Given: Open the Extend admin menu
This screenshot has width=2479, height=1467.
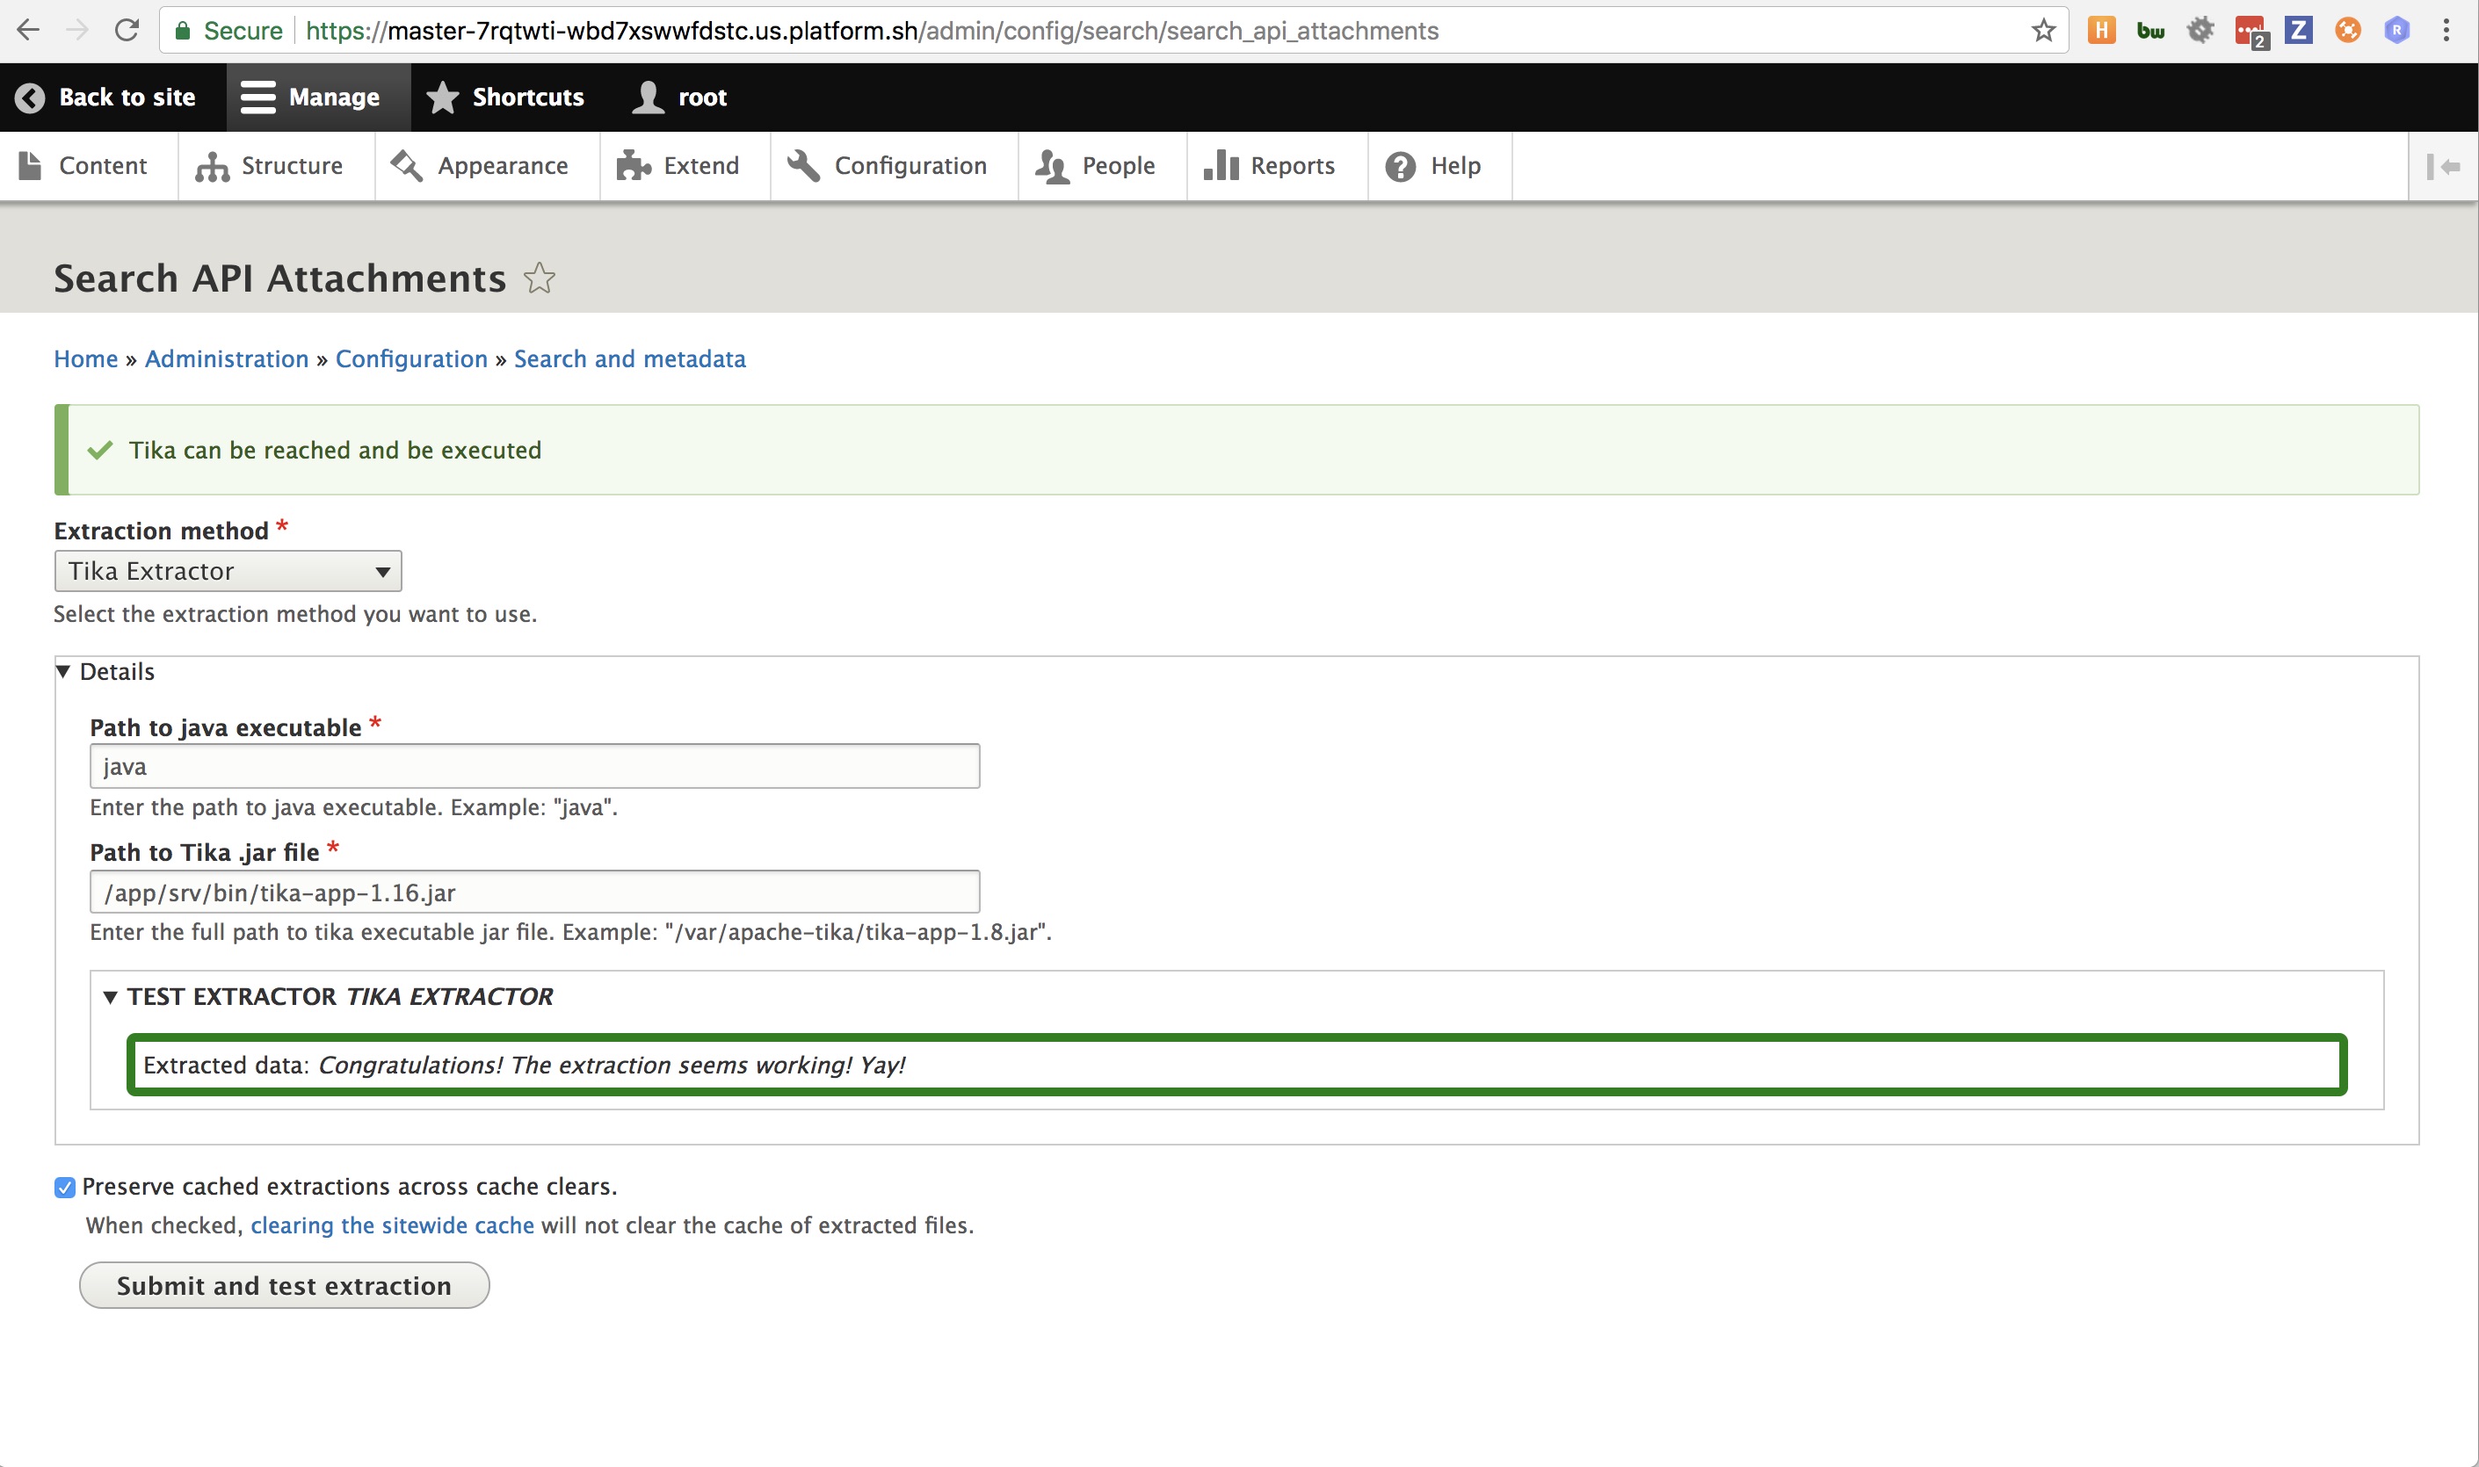Looking at the screenshot, I should tap(685, 166).
